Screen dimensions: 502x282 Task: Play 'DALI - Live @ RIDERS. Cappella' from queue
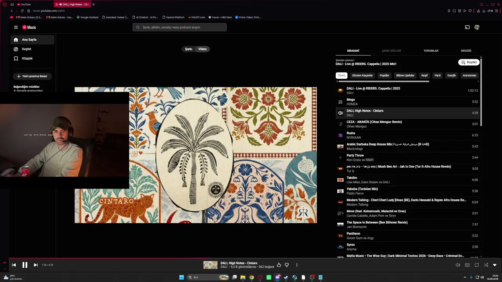pyautogui.click(x=408, y=90)
